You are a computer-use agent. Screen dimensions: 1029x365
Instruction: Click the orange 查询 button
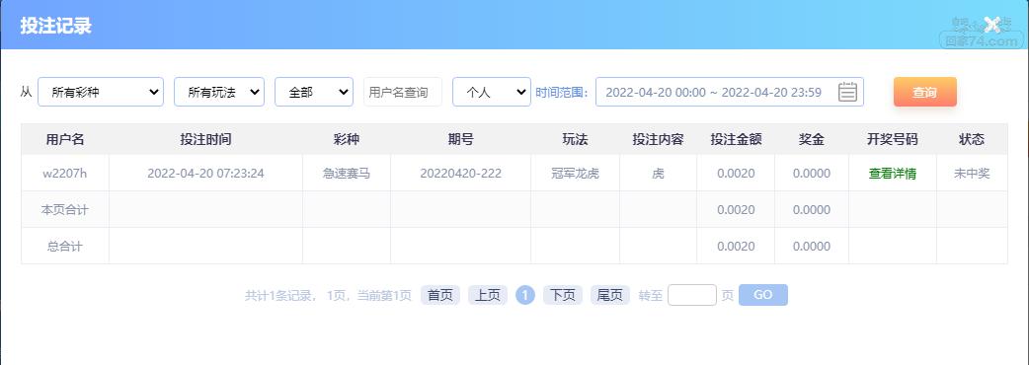pyautogui.click(x=924, y=92)
